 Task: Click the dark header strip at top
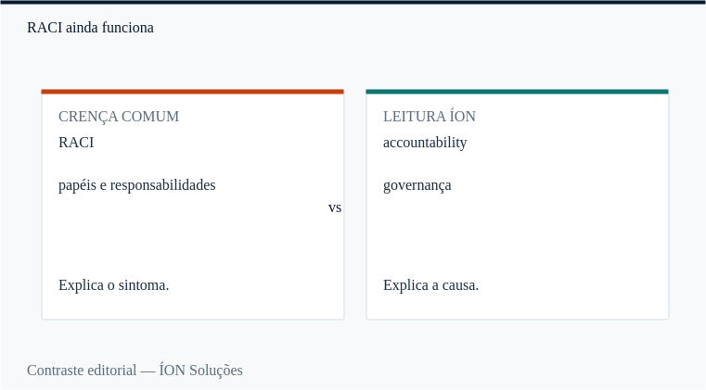click(x=353, y=2)
